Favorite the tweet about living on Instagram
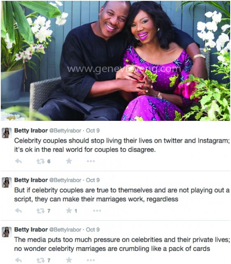The width and height of the screenshot is (231, 264). coord(69,161)
